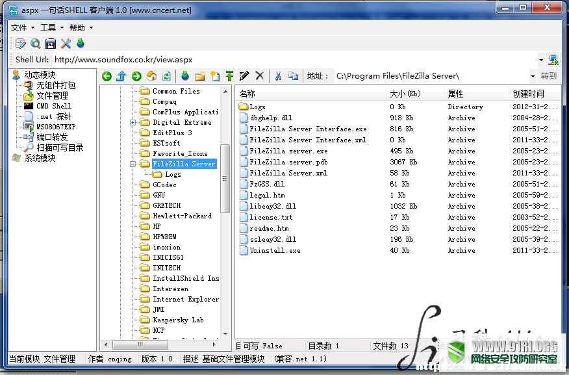Click the folder tree scroll up arrow
Screen dimensions: 569x375
(225, 92)
